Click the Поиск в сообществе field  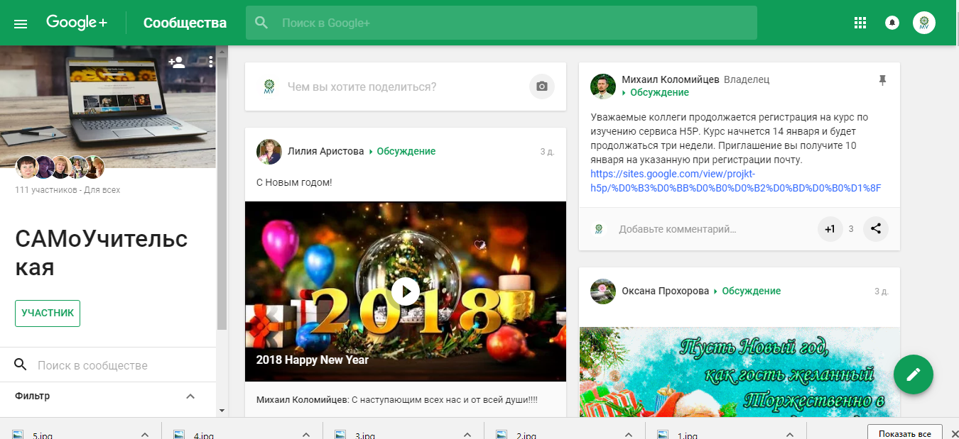pos(92,365)
